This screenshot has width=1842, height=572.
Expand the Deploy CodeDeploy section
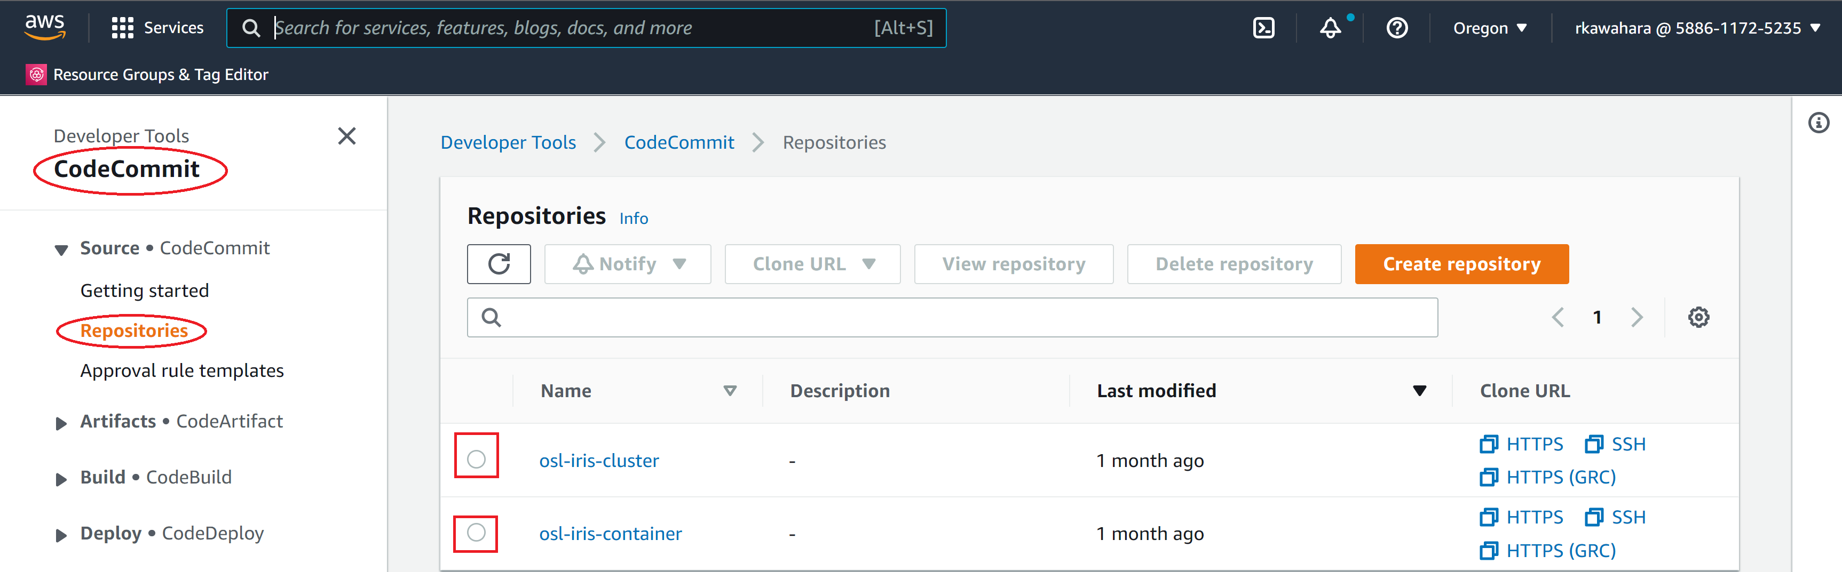[x=61, y=536]
